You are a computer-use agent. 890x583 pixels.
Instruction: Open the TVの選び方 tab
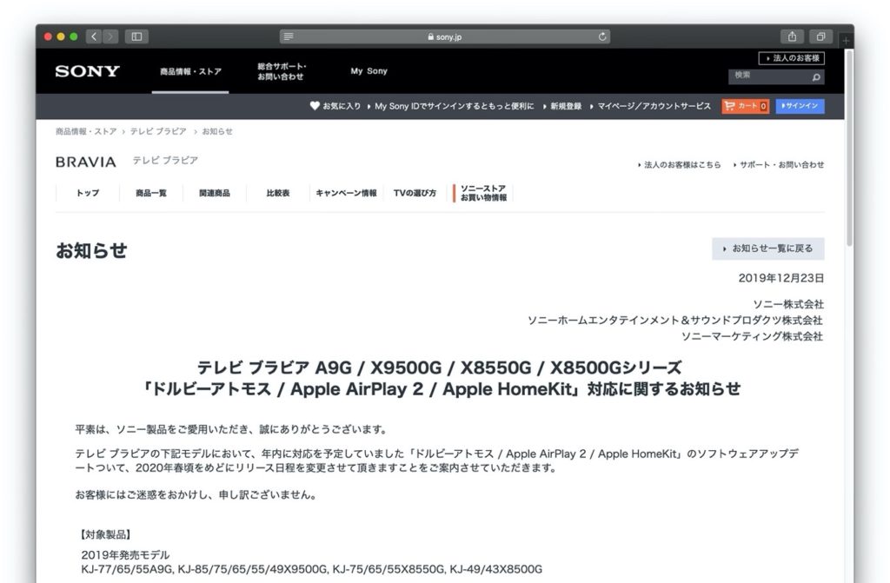tap(415, 193)
